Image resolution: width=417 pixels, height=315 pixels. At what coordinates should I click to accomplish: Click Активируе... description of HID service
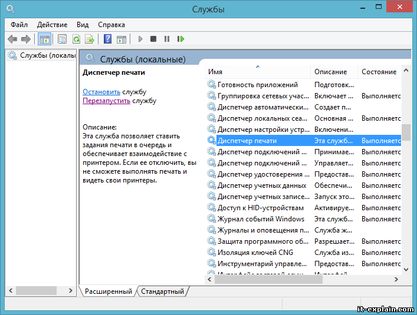334,208
